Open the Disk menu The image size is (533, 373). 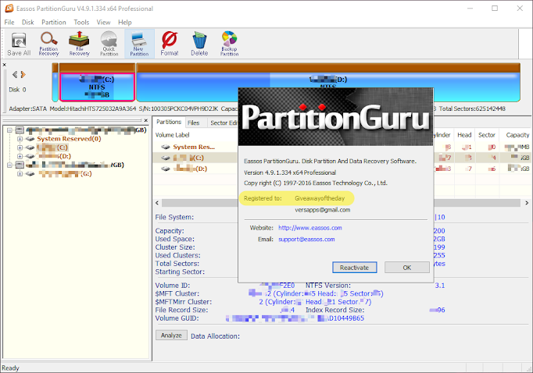[x=28, y=23]
